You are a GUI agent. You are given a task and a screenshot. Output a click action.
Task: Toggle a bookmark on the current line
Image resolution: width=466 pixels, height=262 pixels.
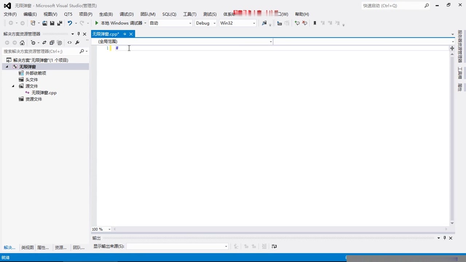point(315,23)
